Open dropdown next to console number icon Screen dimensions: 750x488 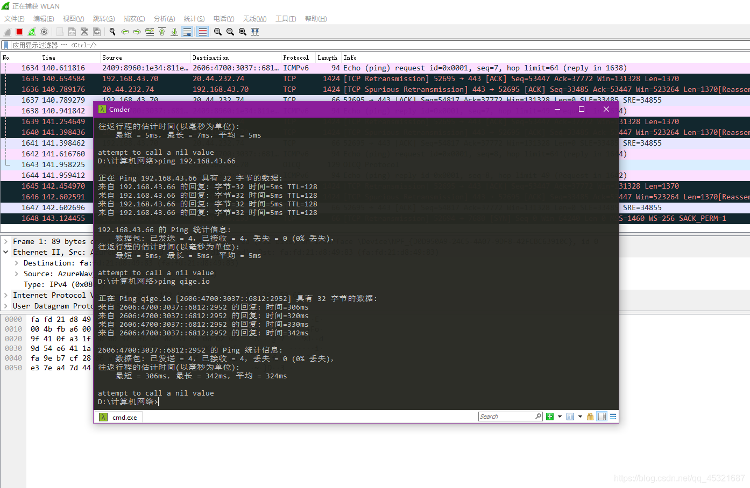(580, 417)
